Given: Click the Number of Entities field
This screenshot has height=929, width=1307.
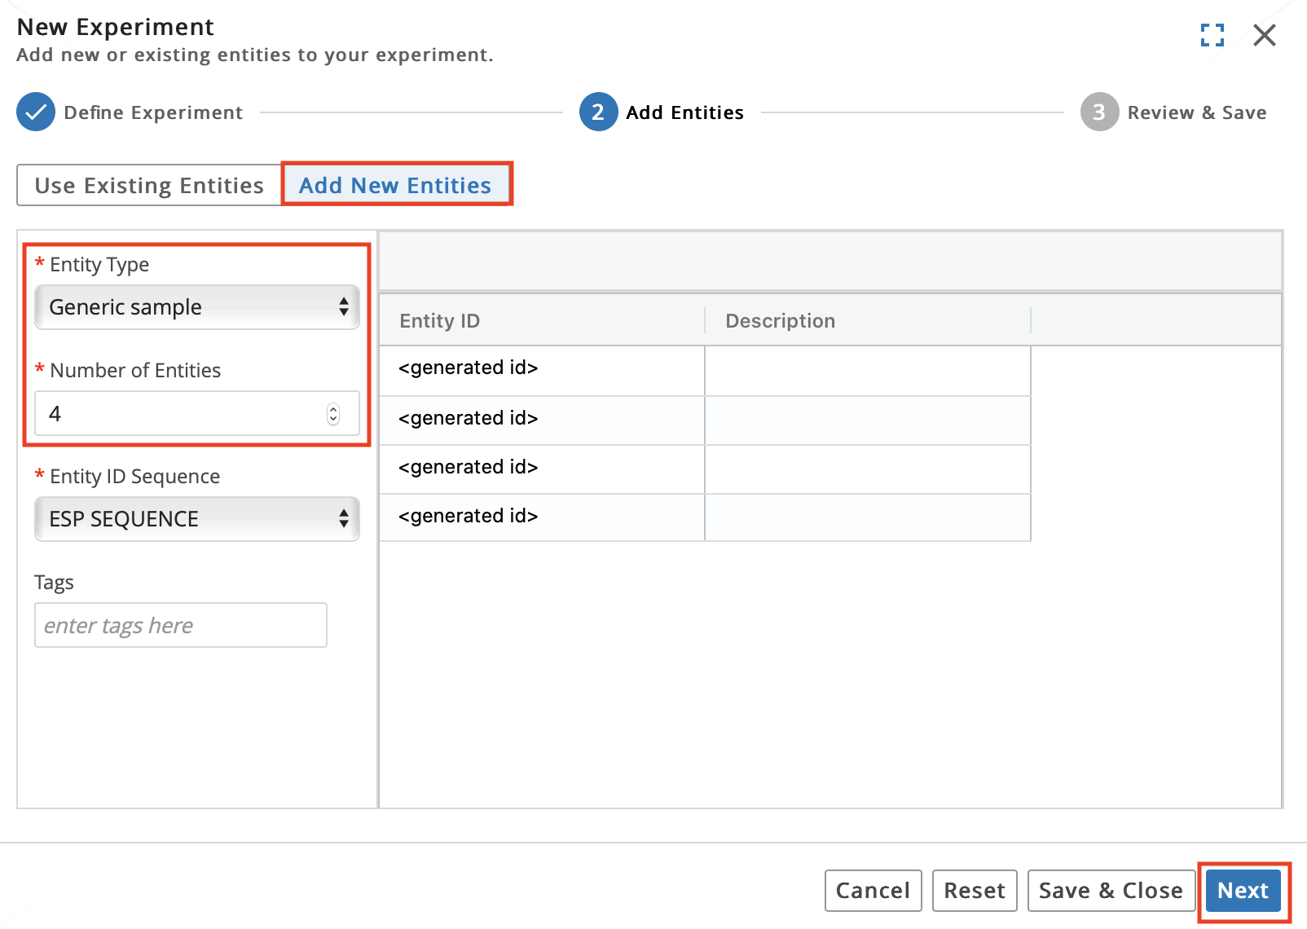Looking at the screenshot, I should tap(197, 414).
